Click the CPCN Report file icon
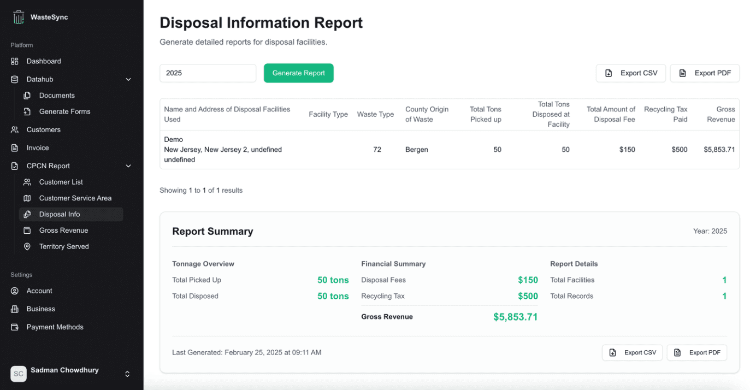750x390 pixels. [15, 166]
